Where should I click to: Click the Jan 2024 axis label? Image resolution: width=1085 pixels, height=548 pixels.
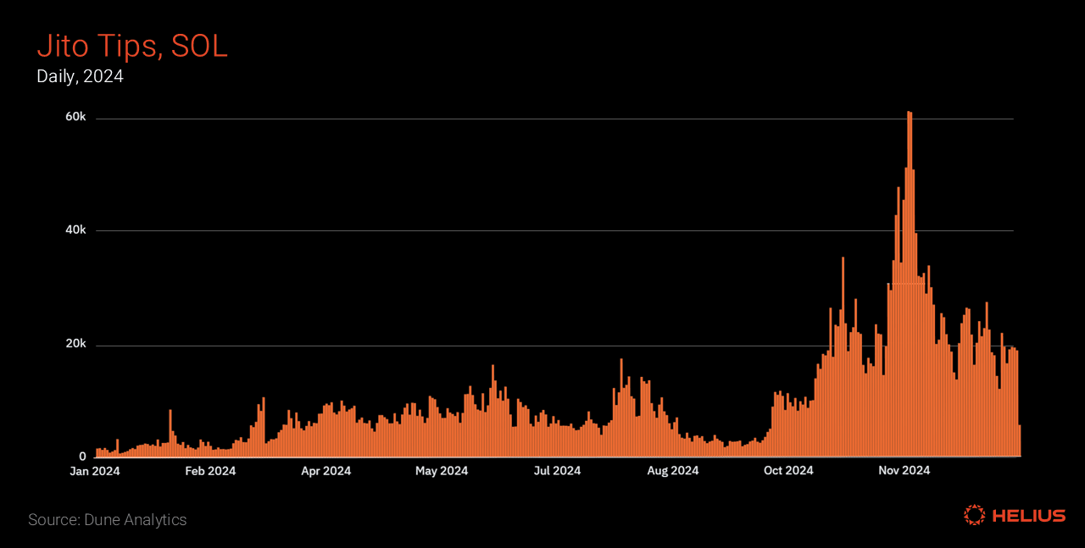(94, 471)
